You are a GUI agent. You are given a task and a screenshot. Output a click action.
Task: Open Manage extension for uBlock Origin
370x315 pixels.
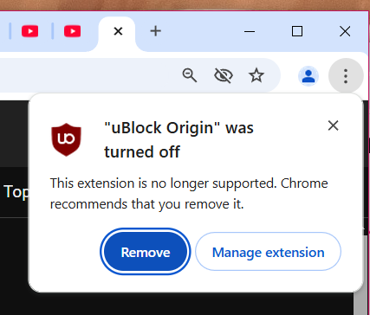point(268,252)
